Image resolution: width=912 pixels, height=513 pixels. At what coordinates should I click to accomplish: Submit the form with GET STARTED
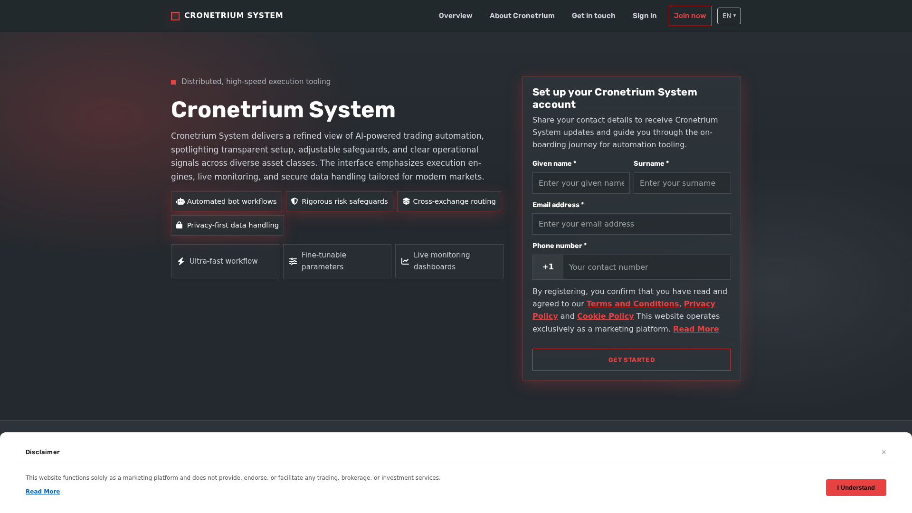632,360
